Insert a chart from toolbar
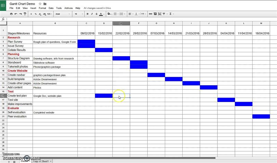Image resolution: width=277 pixels, height=163 pixels. pos(159,14)
